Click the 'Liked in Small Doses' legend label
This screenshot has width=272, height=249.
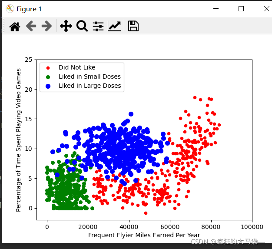90,76
